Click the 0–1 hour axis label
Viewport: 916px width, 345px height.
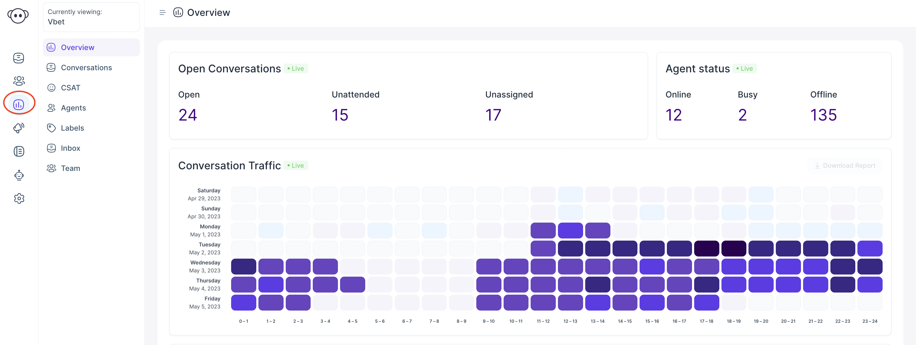click(244, 321)
